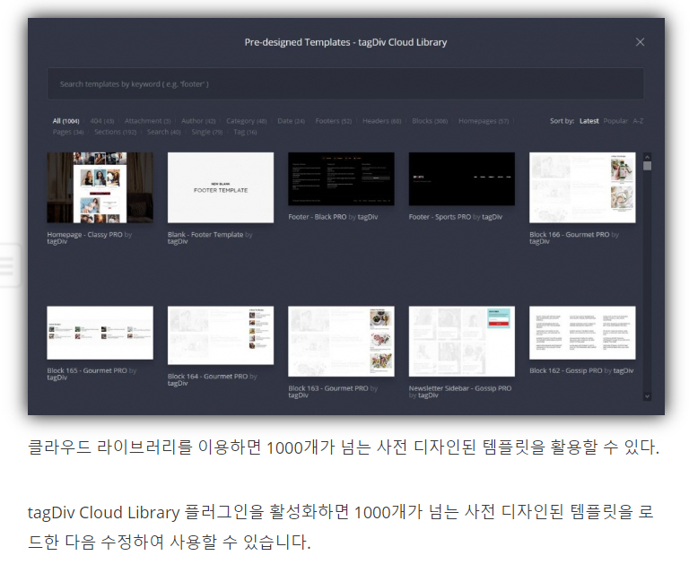
Task: Click the 'Pre-designed Templates - tagDiv Cloud Library' title
Action: [x=345, y=42]
